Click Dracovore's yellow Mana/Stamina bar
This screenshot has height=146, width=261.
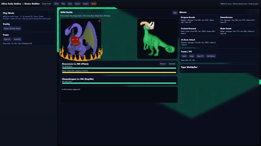pyautogui.click(x=119, y=72)
